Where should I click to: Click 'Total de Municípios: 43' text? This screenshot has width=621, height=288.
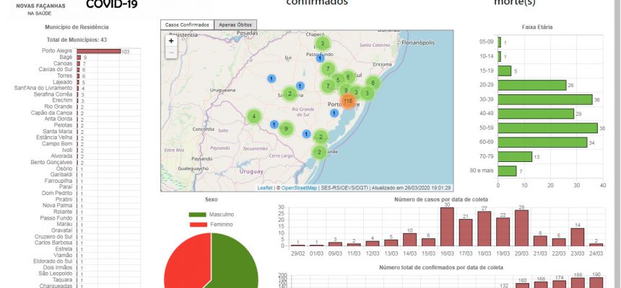pos(77,40)
